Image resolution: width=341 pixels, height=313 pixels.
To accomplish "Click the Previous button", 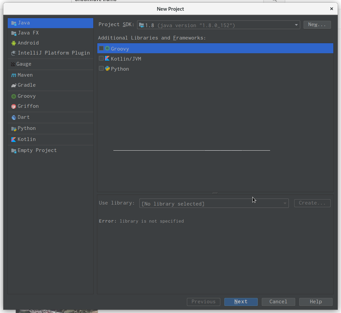I will 204,302.
